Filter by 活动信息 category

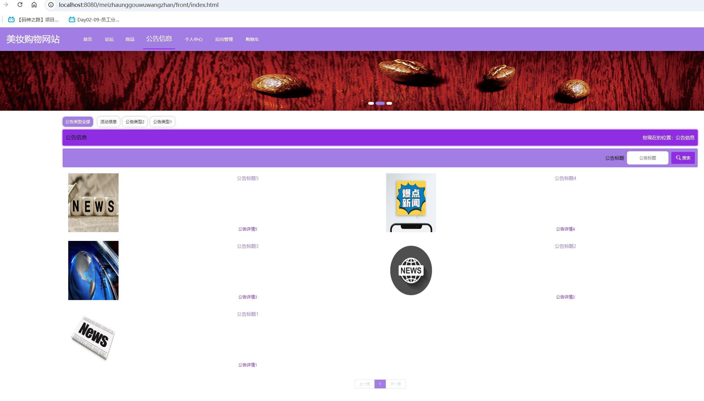[108, 122]
